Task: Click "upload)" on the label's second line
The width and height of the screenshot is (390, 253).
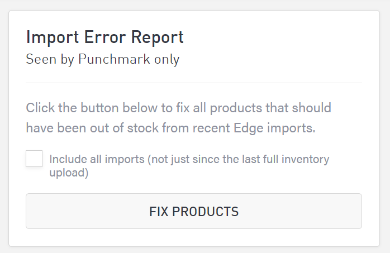Action: (x=69, y=173)
